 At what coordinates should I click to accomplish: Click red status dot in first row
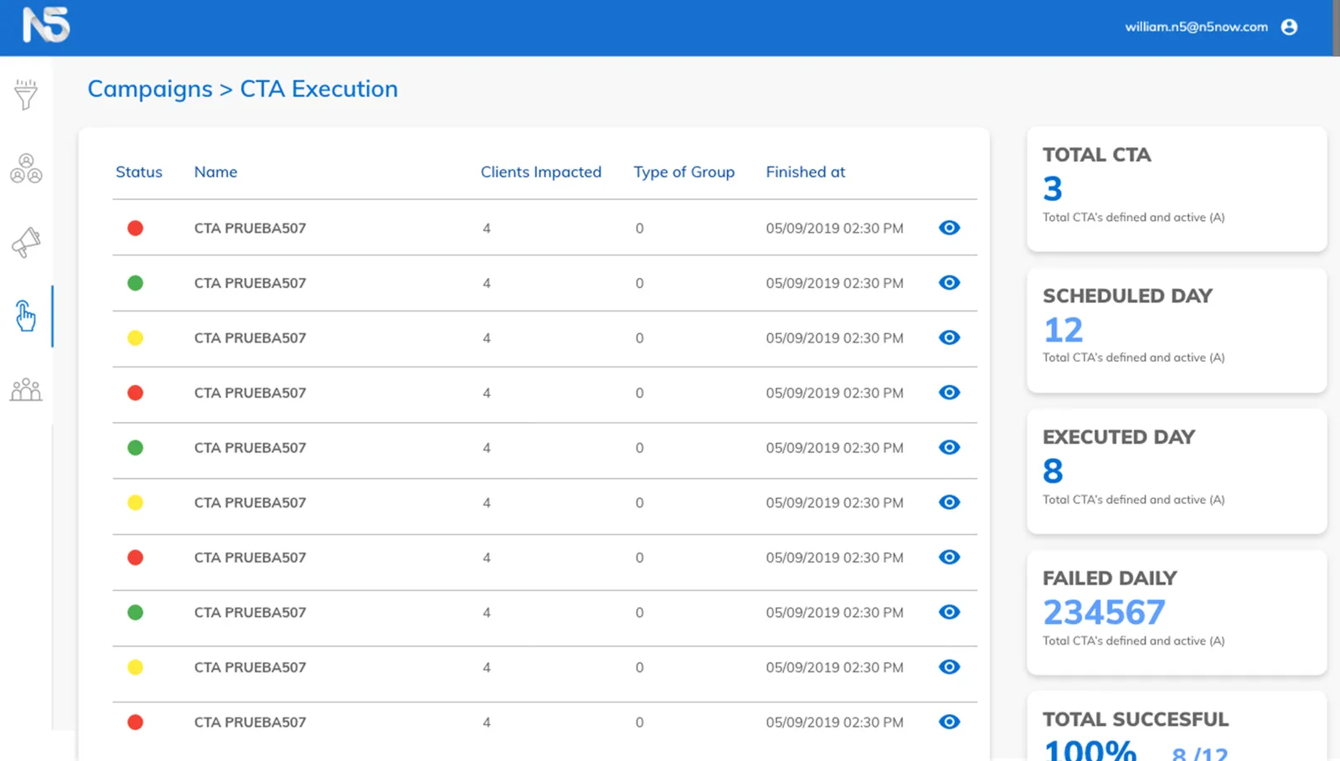135,228
